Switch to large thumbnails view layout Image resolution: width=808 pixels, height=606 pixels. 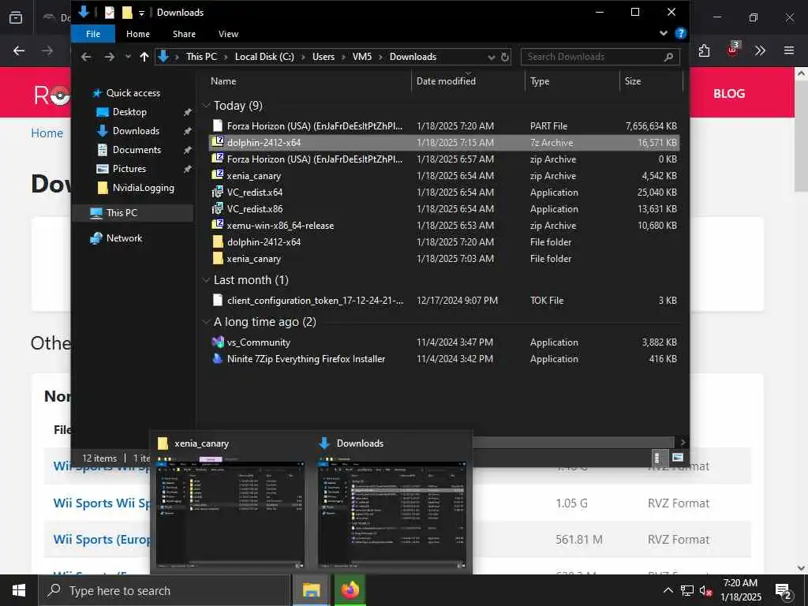click(x=678, y=458)
